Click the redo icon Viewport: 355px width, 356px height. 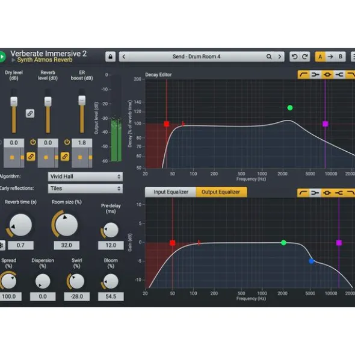[x=305, y=57]
